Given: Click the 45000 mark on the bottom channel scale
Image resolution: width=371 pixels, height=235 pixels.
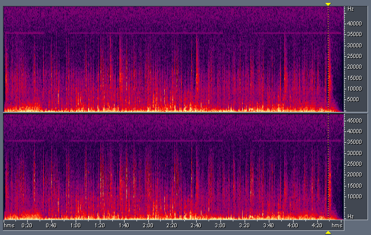Looking at the screenshot, I should point(354,121).
